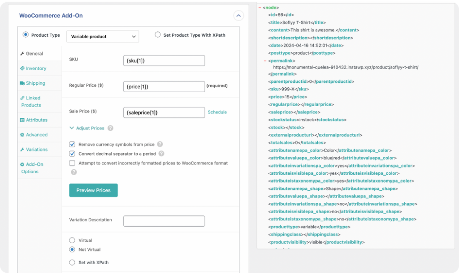Open help for Remove currency symbols
The width and height of the screenshot is (459, 275).
click(160, 144)
